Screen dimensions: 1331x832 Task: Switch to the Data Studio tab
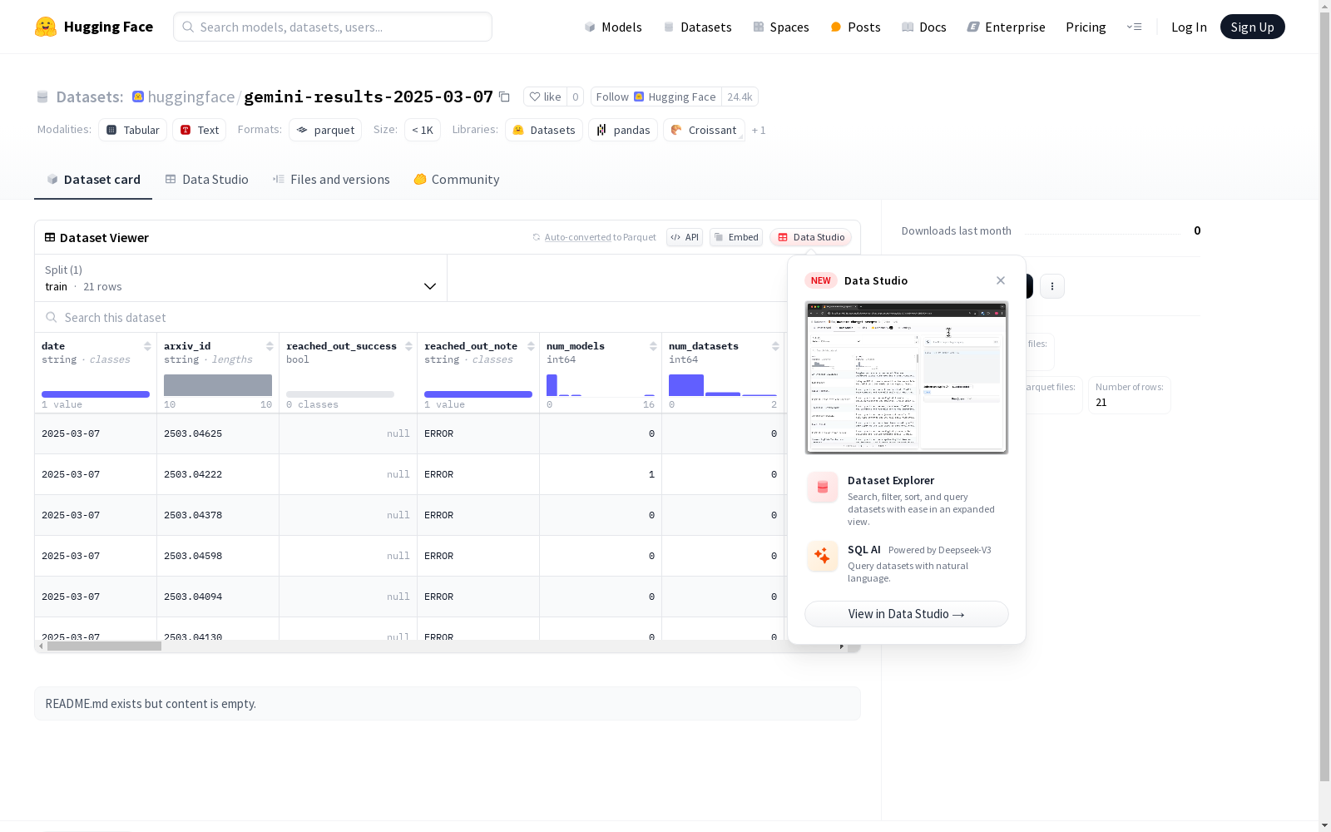click(x=206, y=180)
